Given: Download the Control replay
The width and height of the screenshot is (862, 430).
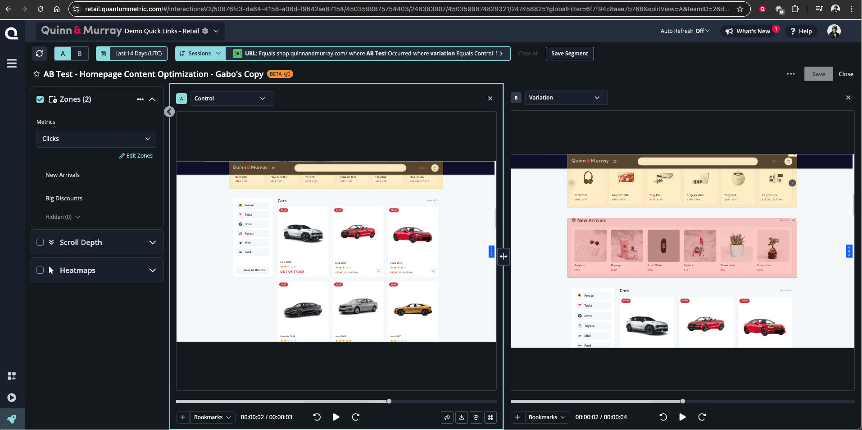Looking at the screenshot, I should click(x=462, y=417).
